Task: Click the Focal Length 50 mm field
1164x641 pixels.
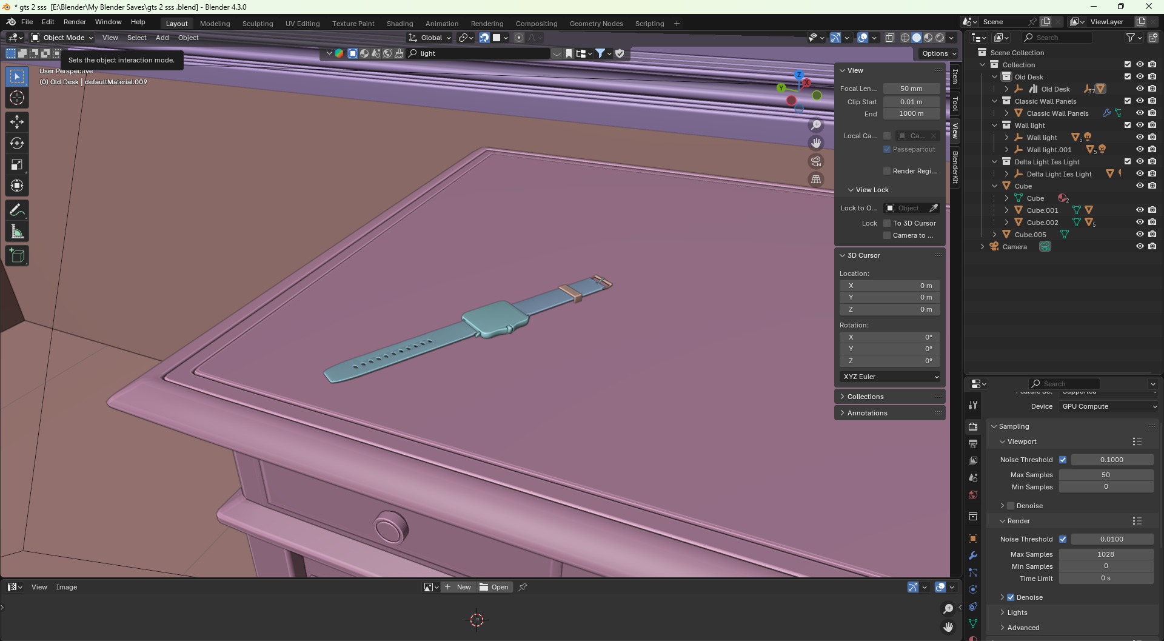Action: pos(911,89)
